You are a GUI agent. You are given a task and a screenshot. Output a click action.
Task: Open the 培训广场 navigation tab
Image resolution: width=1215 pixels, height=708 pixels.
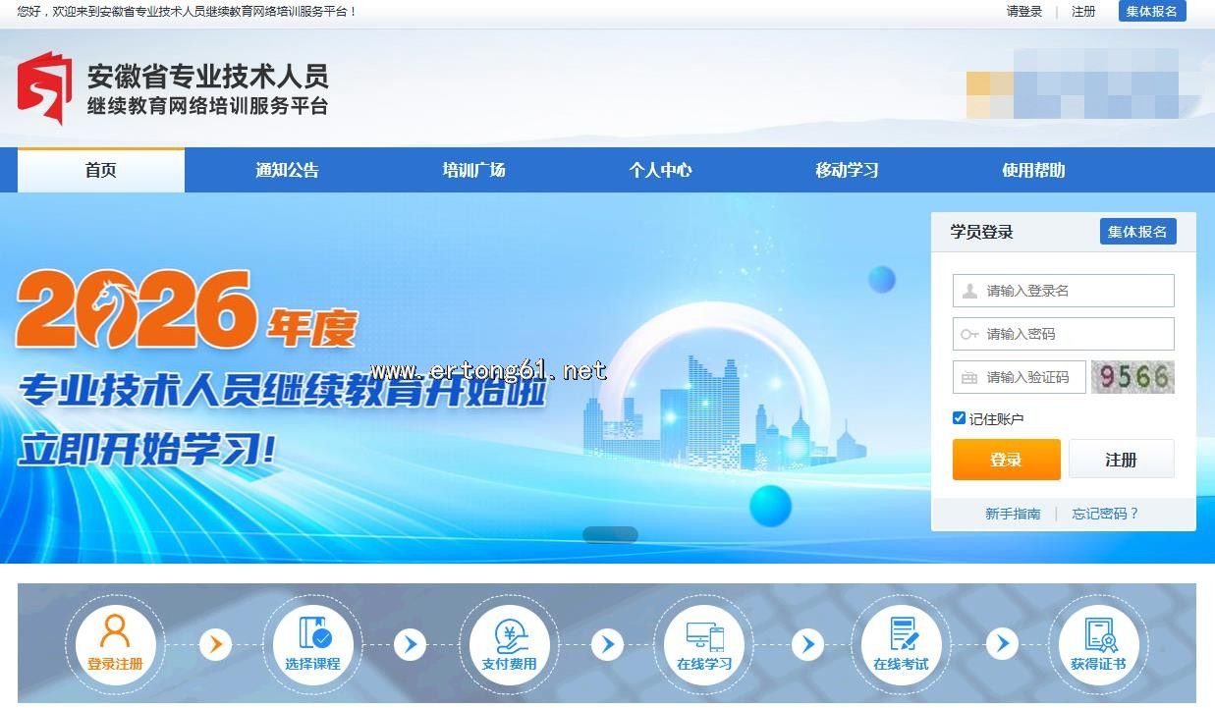click(x=473, y=170)
